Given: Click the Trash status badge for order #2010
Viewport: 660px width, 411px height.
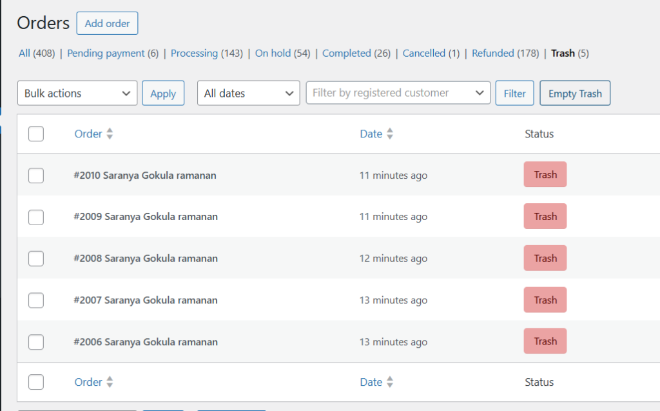Looking at the screenshot, I should point(545,174).
